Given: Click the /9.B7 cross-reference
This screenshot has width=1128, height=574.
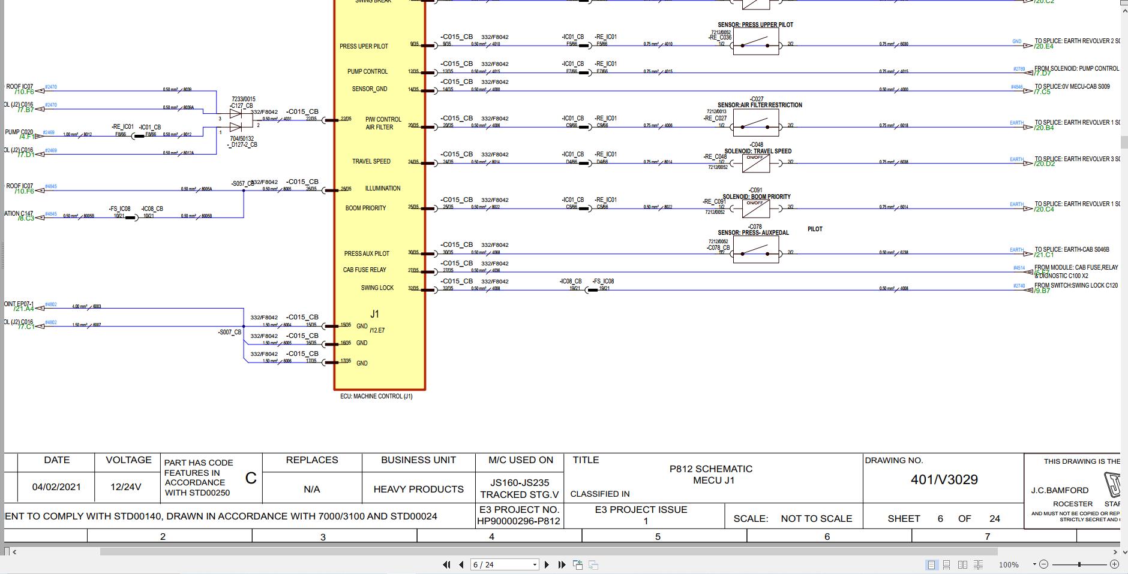Looking at the screenshot, I should click(1043, 291).
